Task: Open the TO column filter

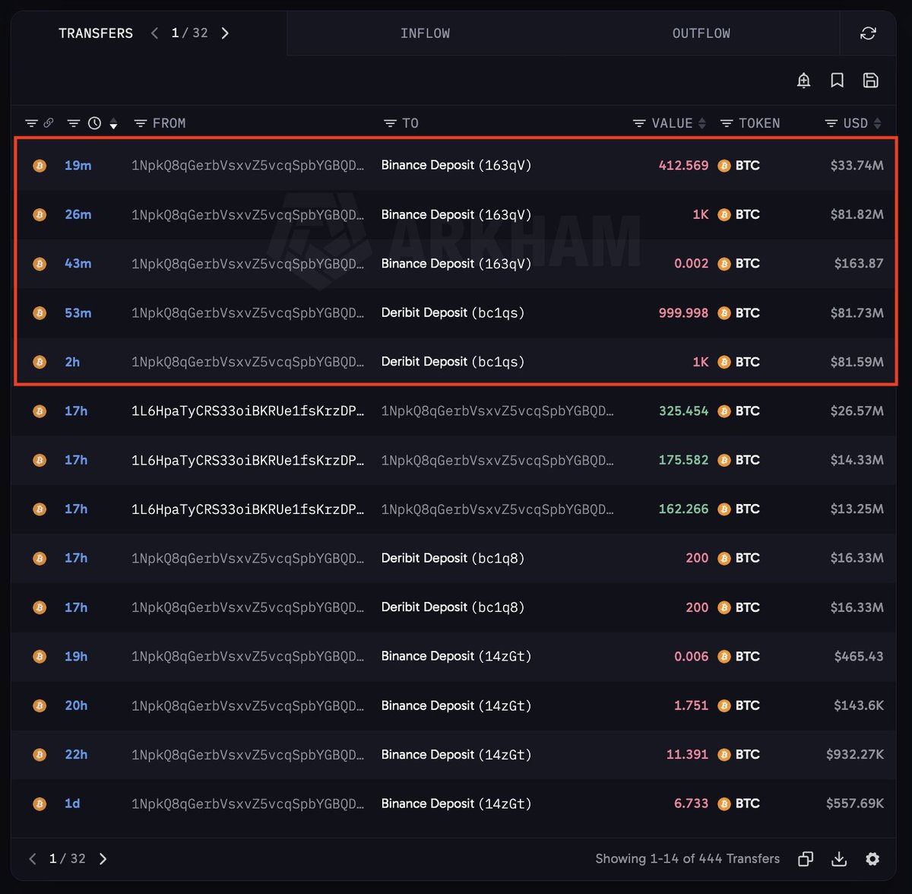Action: (x=390, y=123)
